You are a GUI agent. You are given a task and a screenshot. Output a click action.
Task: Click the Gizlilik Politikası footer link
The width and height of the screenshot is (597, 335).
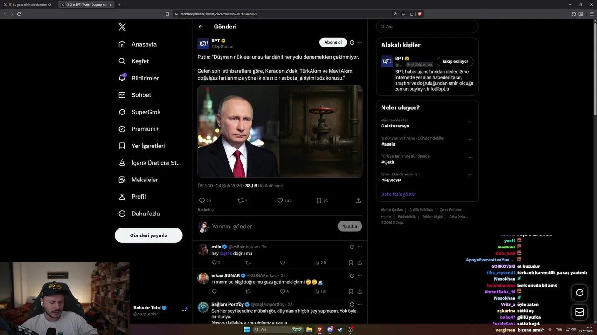tap(421, 210)
